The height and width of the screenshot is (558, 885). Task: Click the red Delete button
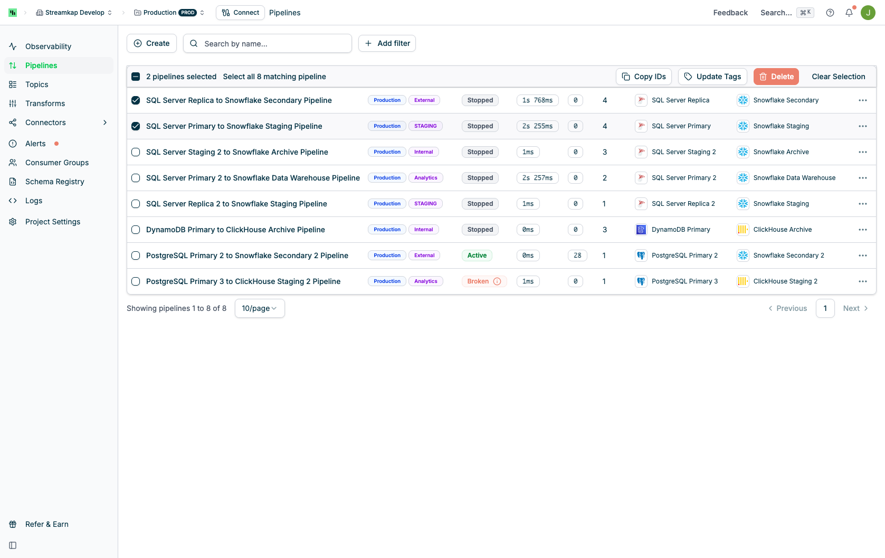pos(776,77)
